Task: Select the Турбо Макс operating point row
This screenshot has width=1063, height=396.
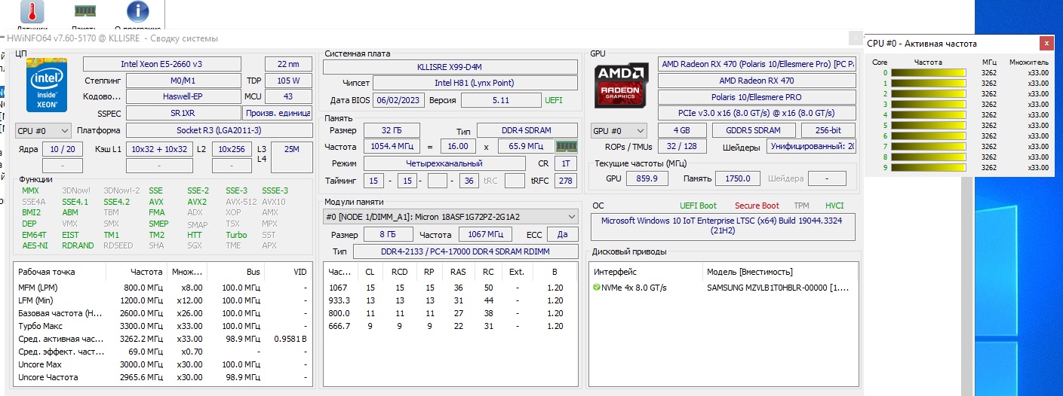Action: tap(162, 326)
